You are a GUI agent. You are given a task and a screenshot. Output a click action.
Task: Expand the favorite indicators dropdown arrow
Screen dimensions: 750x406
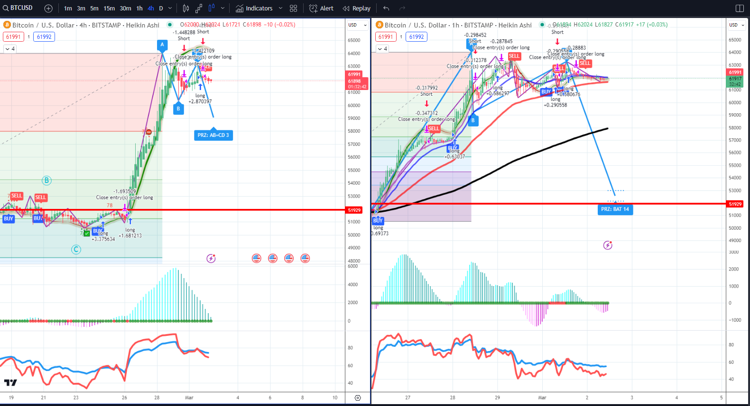(x=280, y=8)
